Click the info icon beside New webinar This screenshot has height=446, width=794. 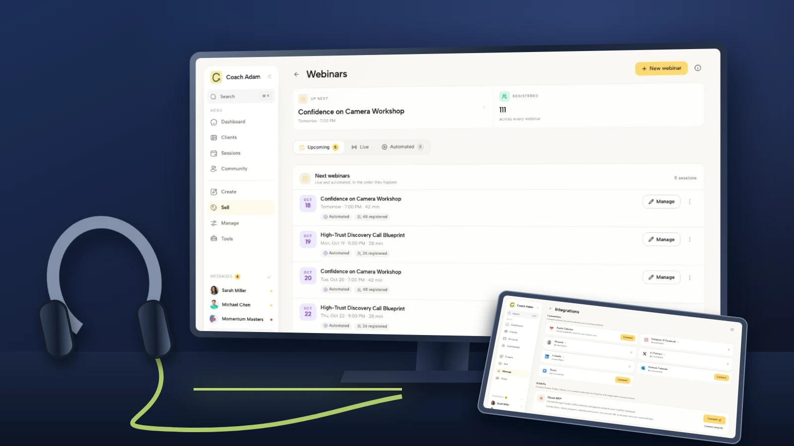[x=698, y=68]
